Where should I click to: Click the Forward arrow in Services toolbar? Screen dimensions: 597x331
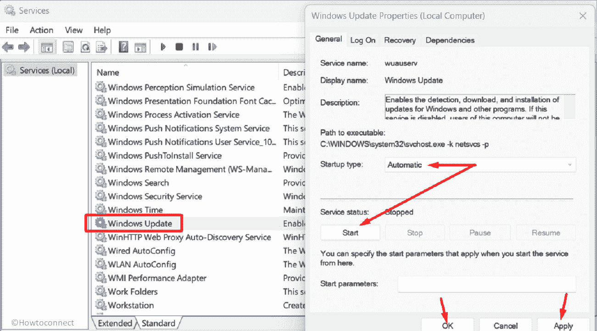[x=24, y=47]
